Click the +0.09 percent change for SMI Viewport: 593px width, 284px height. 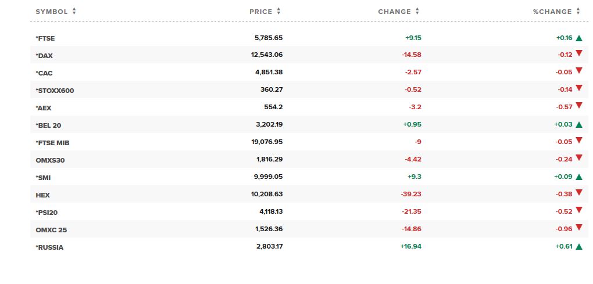pyautogui.click(x=563, y=177)
